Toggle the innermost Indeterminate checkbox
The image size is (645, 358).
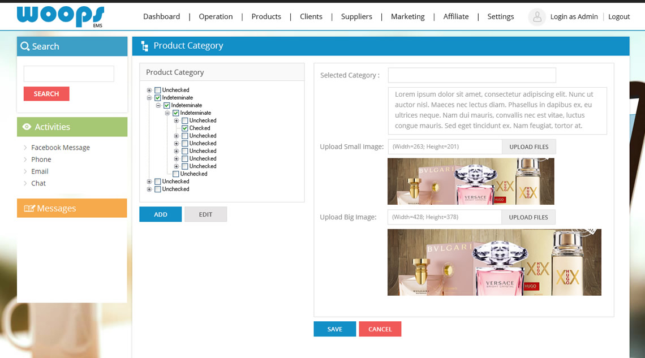tap(175, 113)
